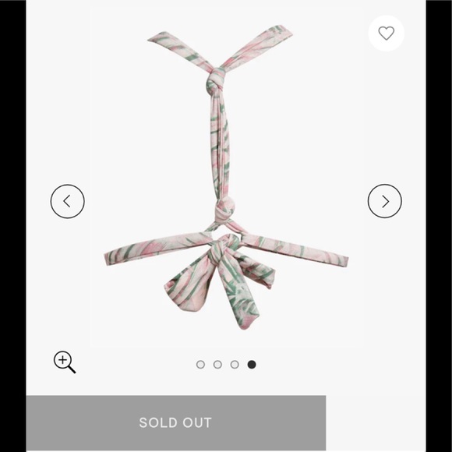
Task: Enlarge the photo via magnifying glass
Action: (x=65, y=362)
